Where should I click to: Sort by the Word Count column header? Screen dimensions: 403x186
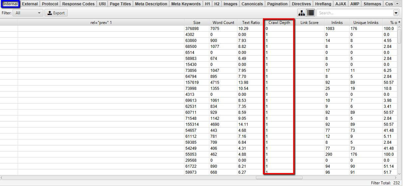[223, 23]
